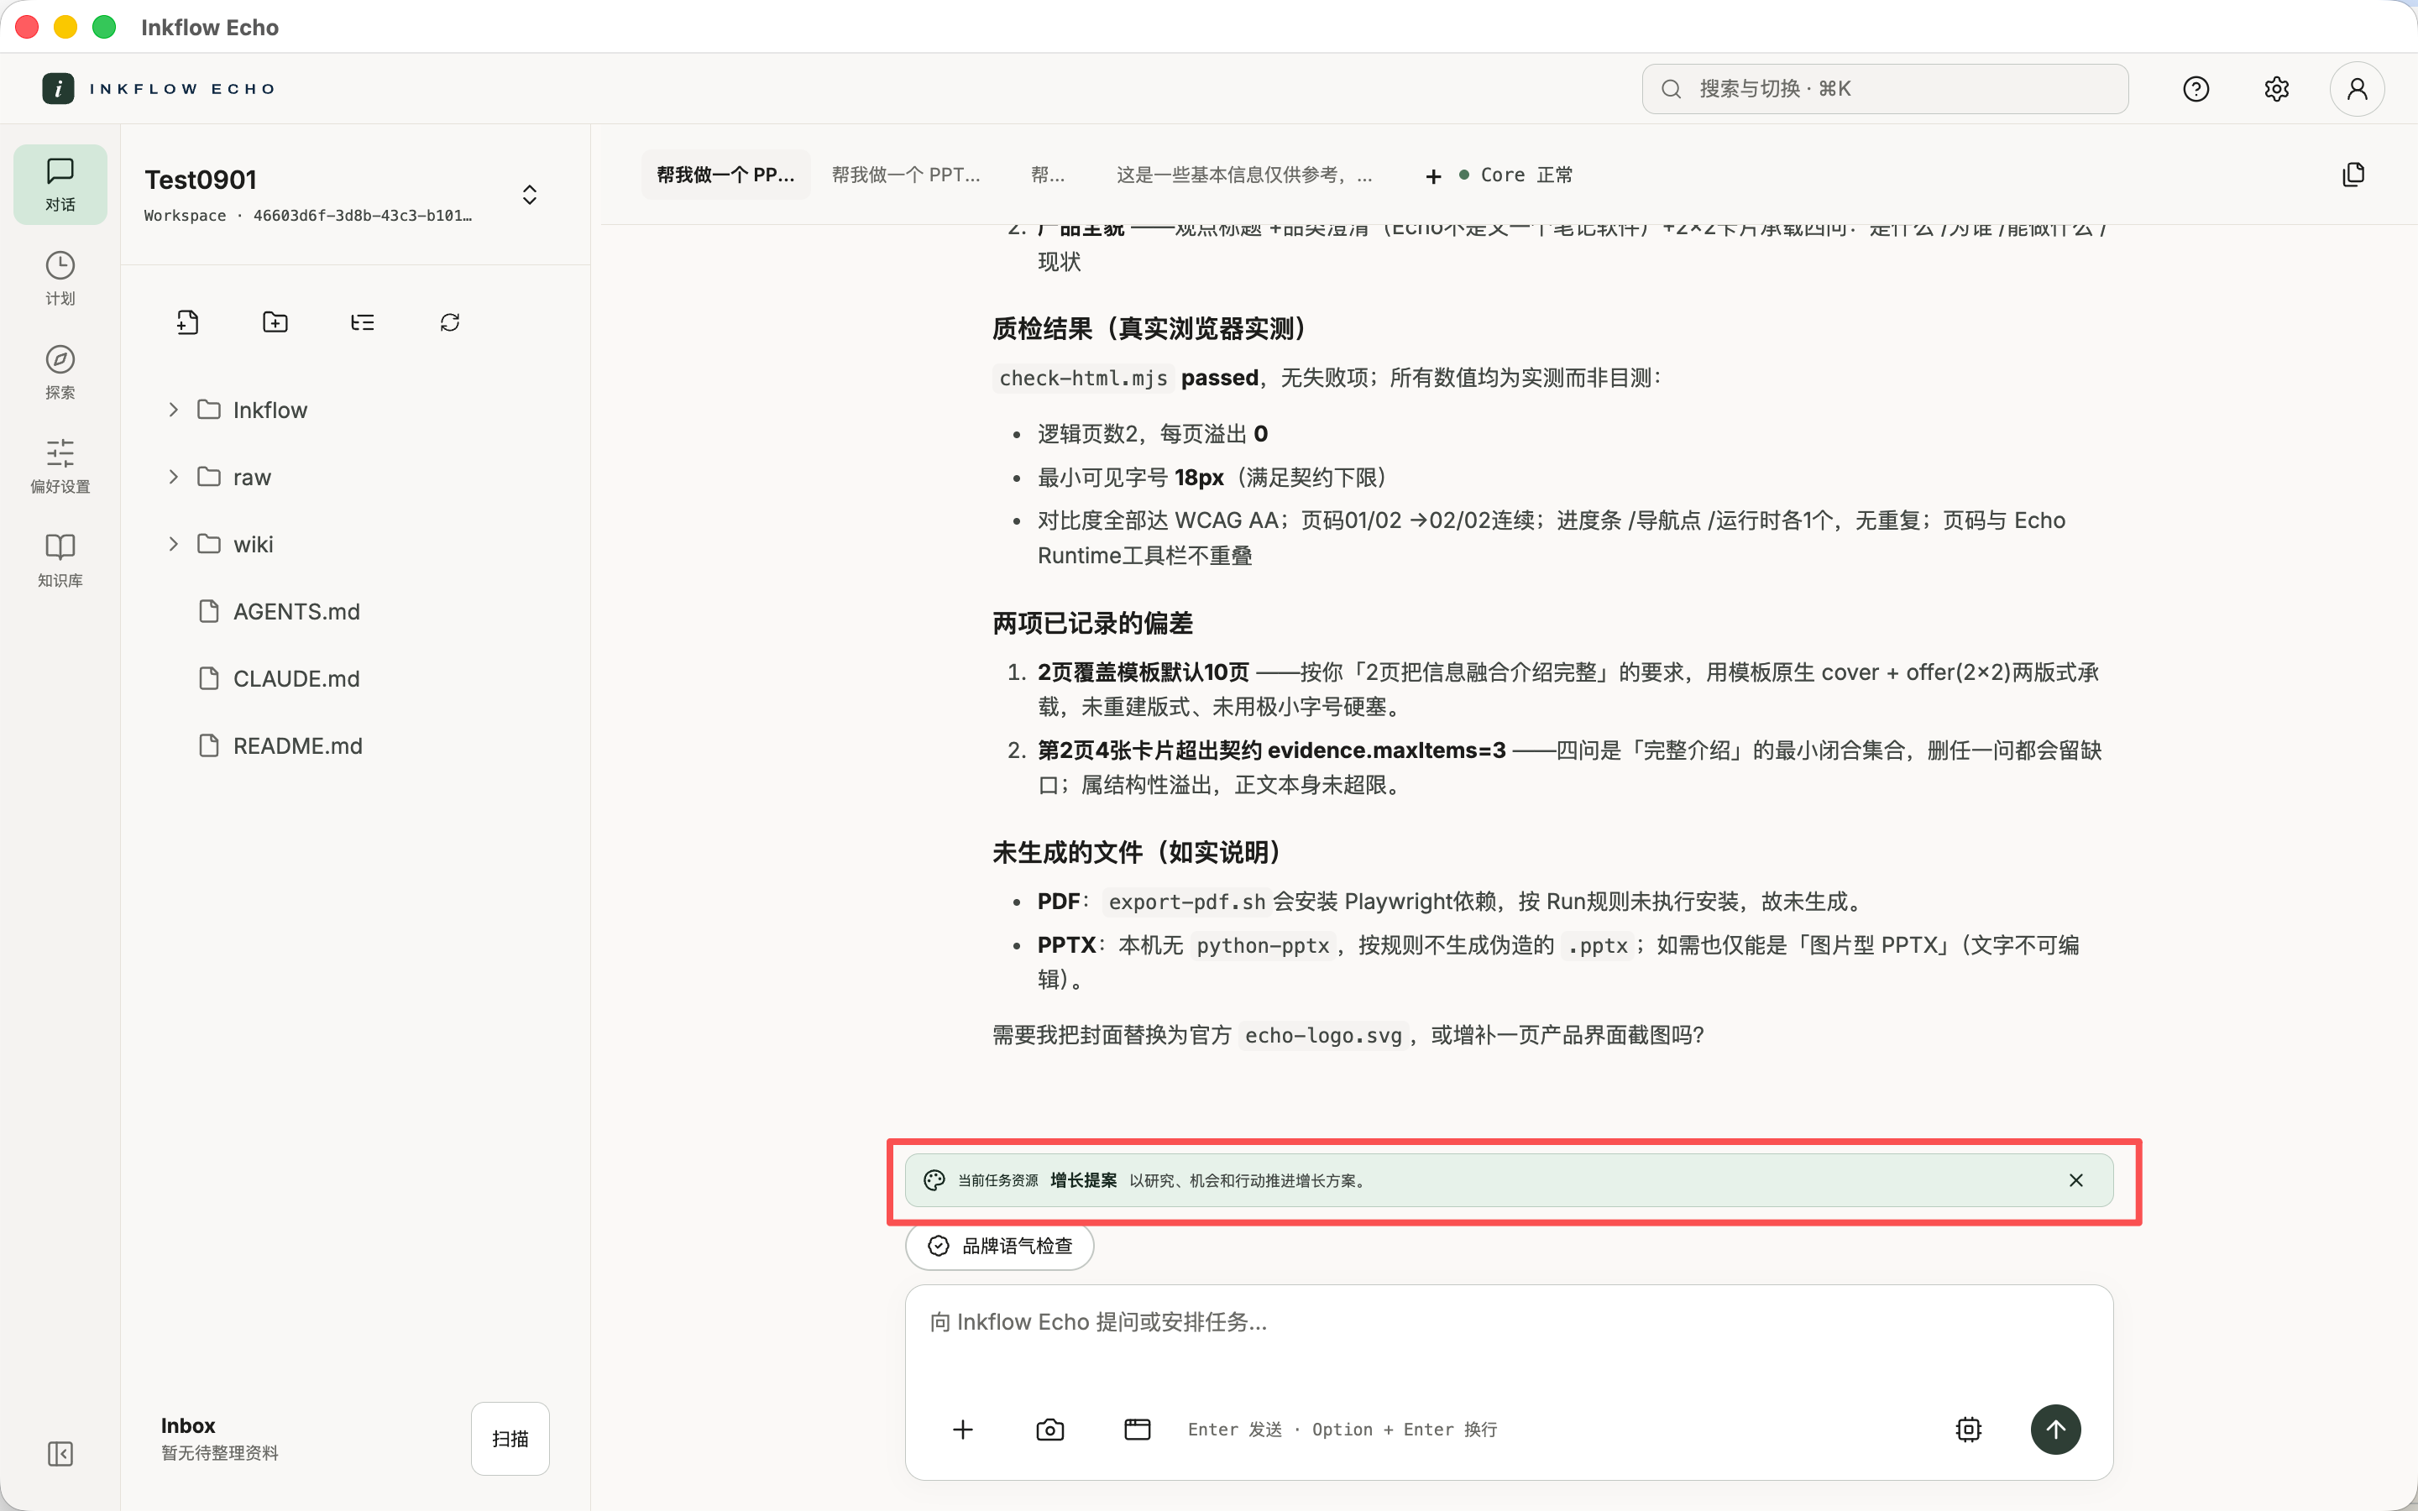Send message with the arrow button
This screenshot has width=2418, height=1511.
(x=2055, y=1429)
